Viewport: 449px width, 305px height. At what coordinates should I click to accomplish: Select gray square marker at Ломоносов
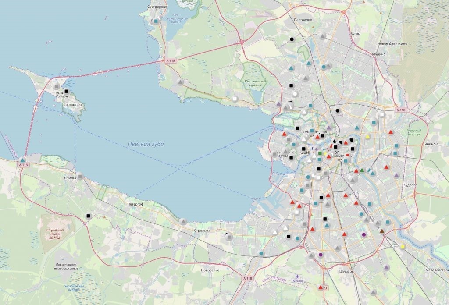click(x=79, y=176)
